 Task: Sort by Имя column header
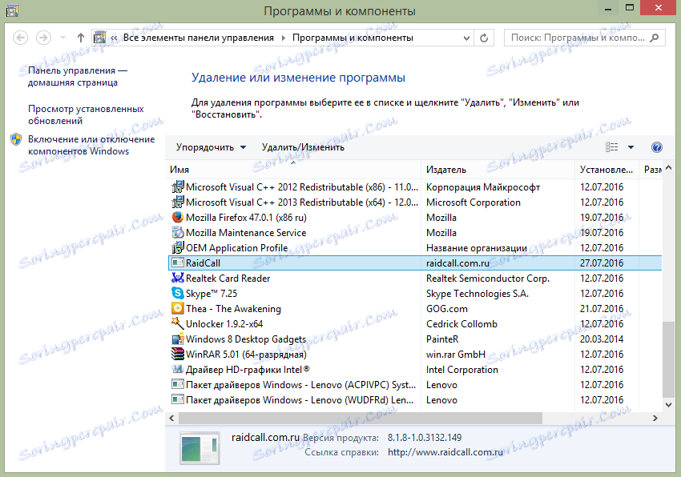click(293, 170)
